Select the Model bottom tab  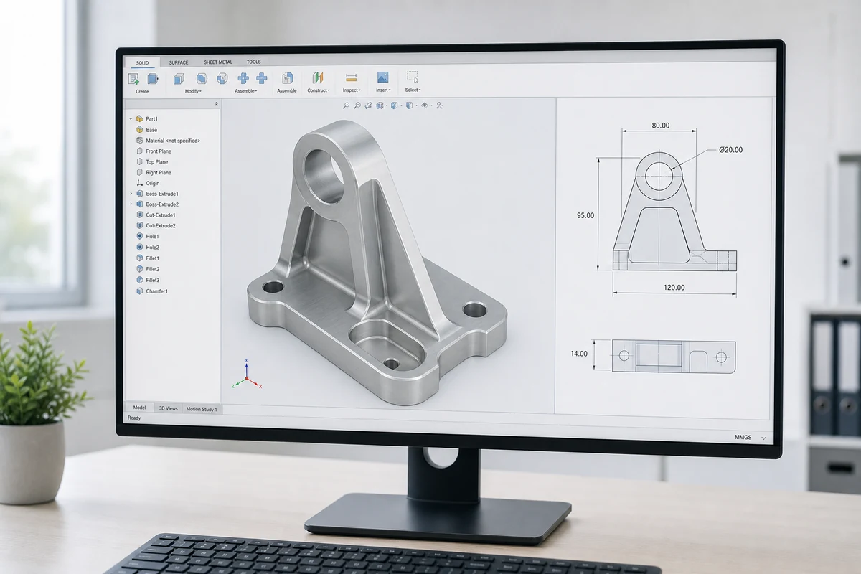click(x=139, y=408)
